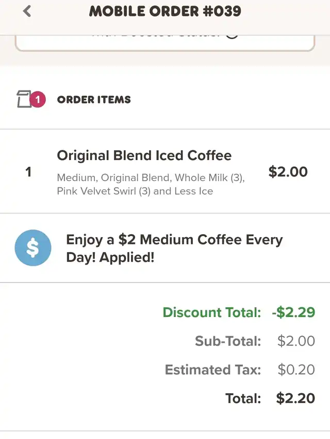This screenshot has width=330, height=439.
Task: Select the Mobile Order #039 title
Action: (x=165, y=11)
